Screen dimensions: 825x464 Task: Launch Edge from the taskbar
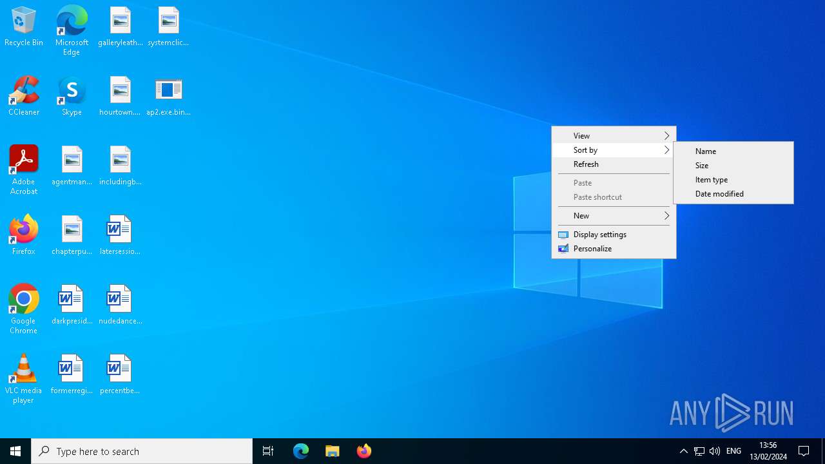pyautogui.click(x=301, y=451)
